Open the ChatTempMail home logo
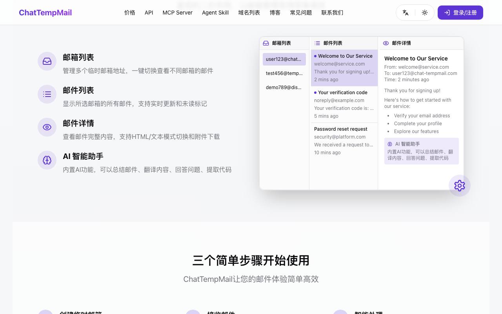This screenshot has height=314, width=502. point(45,13)
